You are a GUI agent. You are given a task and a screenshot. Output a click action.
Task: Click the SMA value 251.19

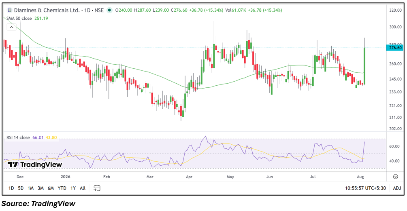41,19
